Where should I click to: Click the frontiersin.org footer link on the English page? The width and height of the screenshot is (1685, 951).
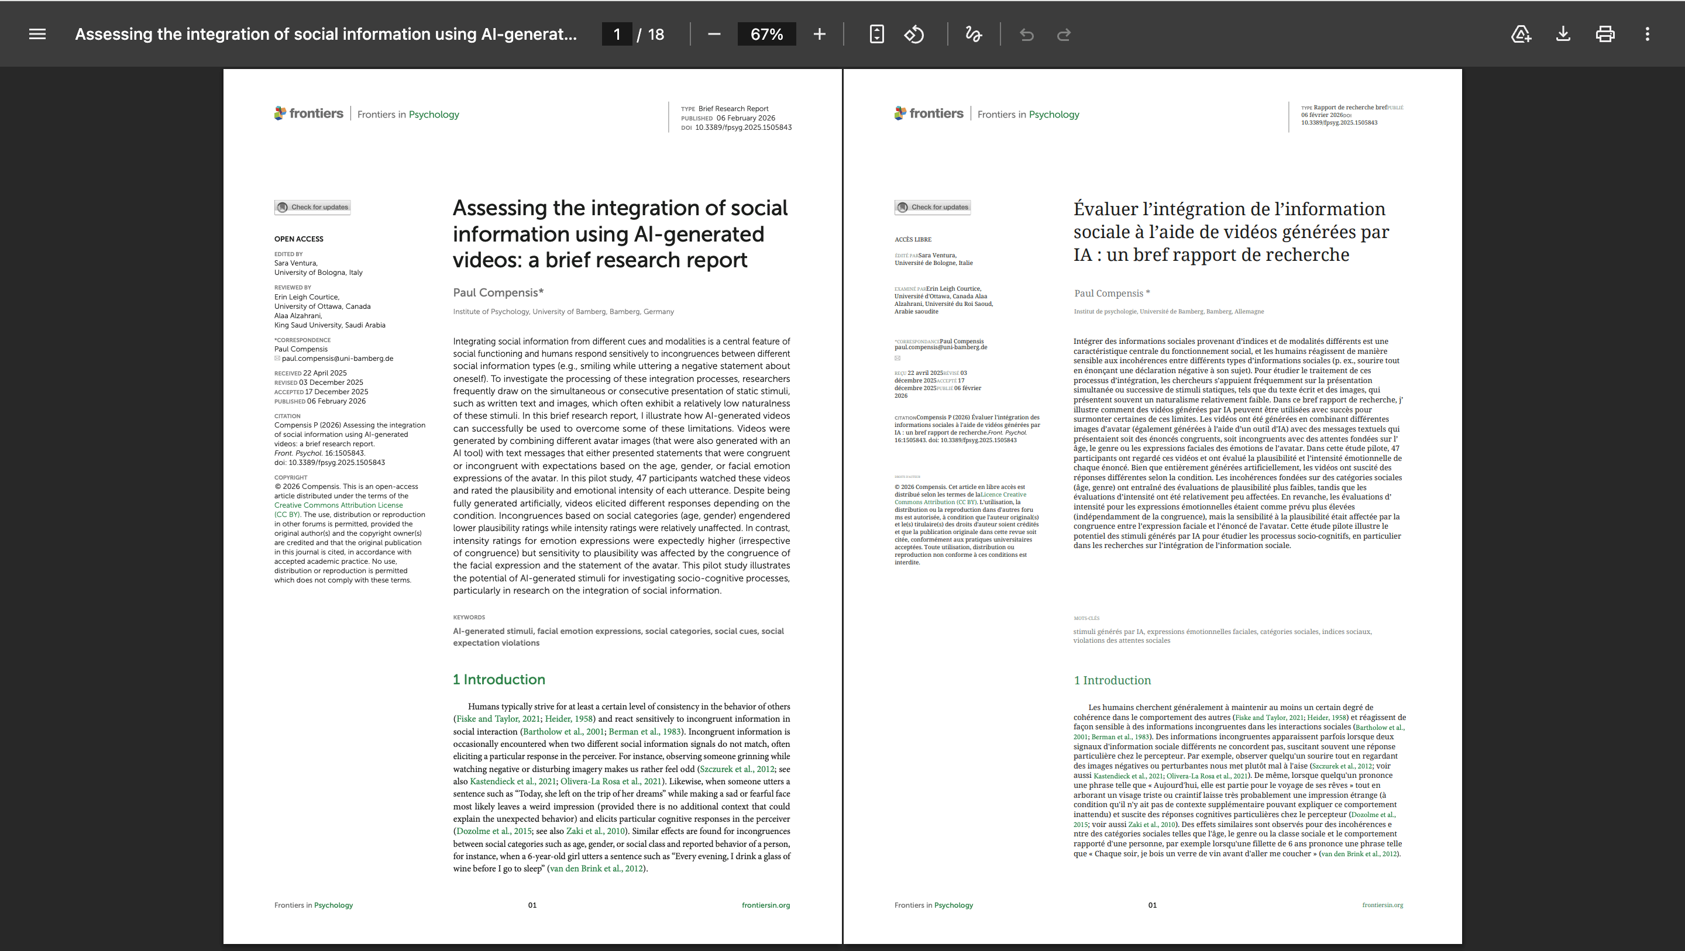[x=766, y=905]
